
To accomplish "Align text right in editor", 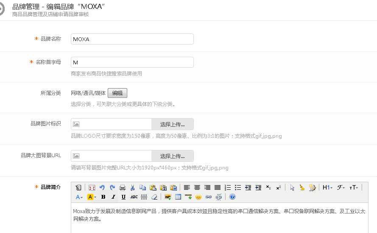I will 207,188.
